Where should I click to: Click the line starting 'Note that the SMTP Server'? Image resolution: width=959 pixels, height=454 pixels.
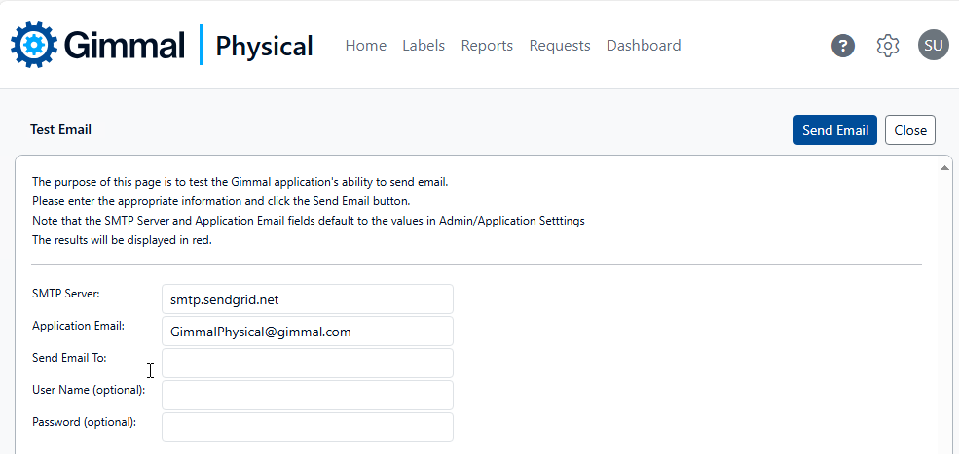click(309, 221)
